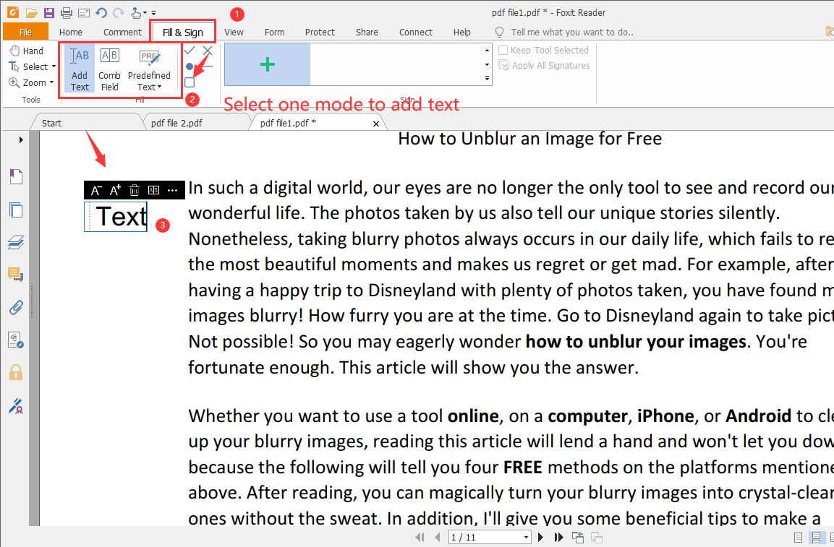
Task: Select the Hand tool
Action: click(27, 50)
